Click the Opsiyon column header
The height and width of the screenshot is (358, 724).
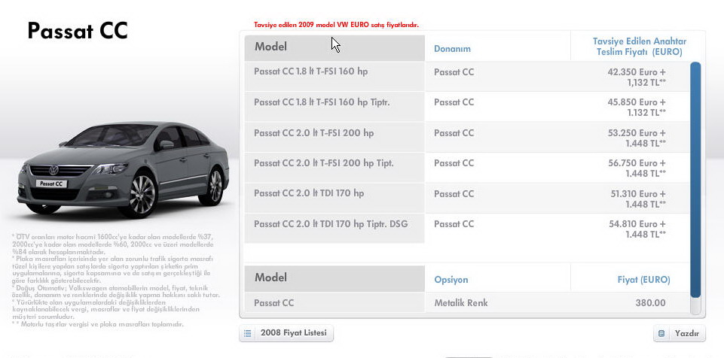(x=451, y=280)
